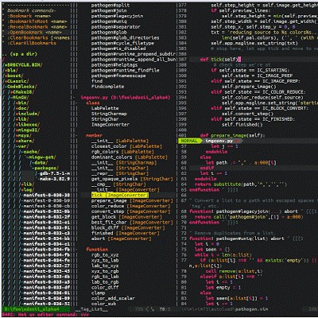This screenshot has height=318, width=318.
Task: Jump to StringCharmap class tag
Action: click(109, 114)
